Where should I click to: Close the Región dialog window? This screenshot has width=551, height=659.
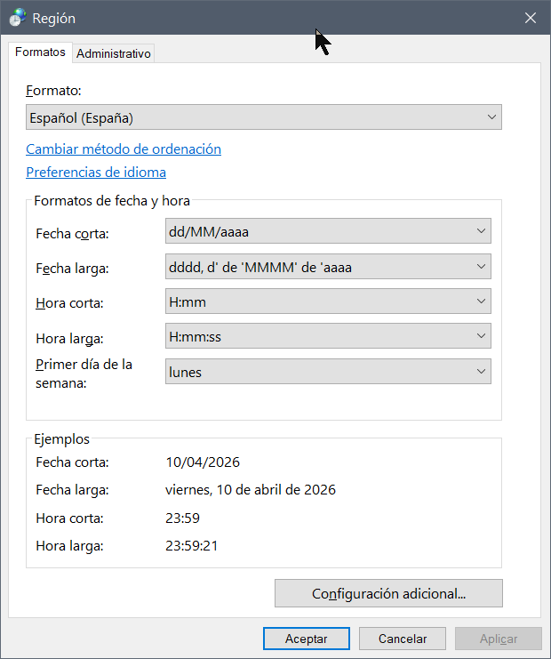tap(531, 18)
